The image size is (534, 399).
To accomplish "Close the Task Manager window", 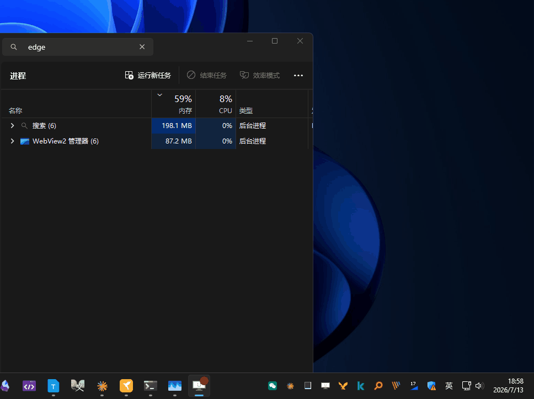I will click(300, 41).
